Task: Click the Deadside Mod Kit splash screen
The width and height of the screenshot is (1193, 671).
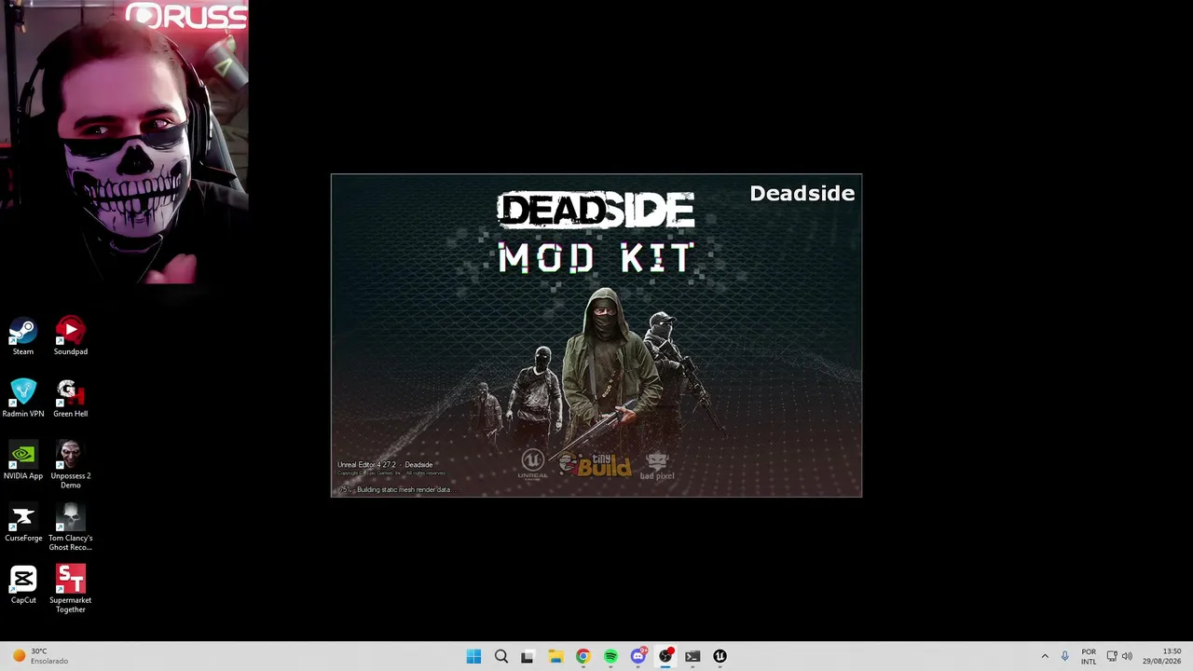Action: coord(596,335)
